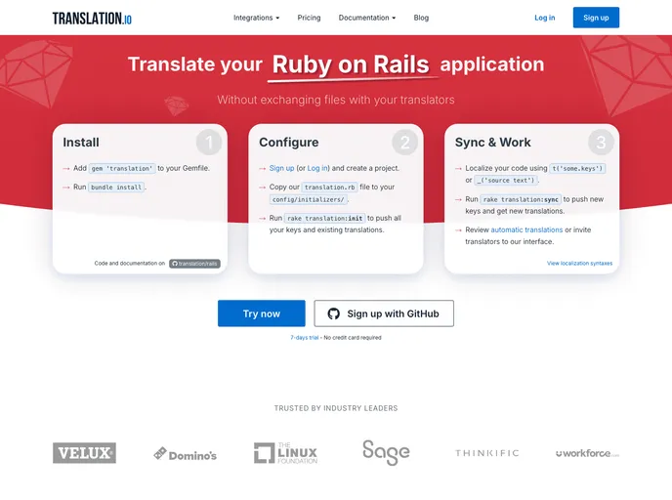
Task: Click the Configure card heading
Action: pos(289,143)
